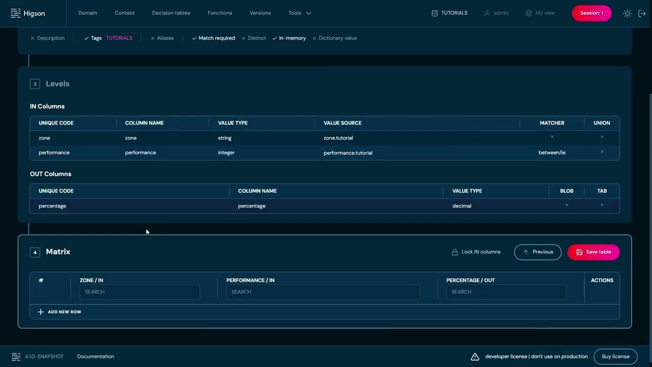The image size is (652, 367).
Task: Toggle zone row matcher X mark
Action: click(552, 137)
